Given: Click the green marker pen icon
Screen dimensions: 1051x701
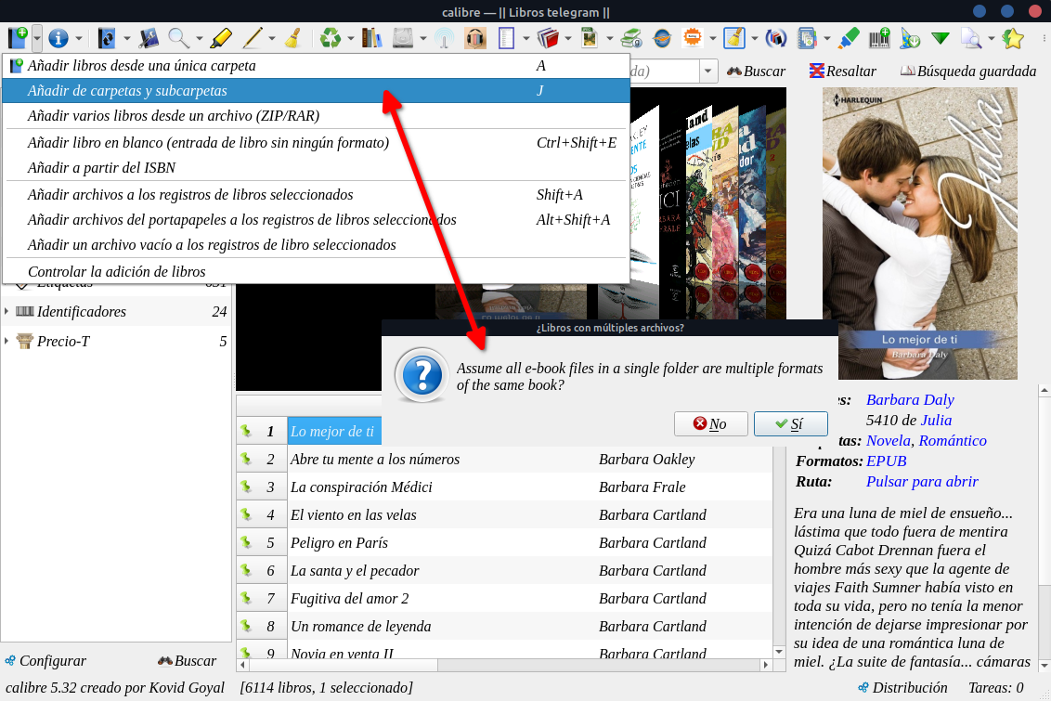Looking at the screenshot, I should tap(849, 38).
